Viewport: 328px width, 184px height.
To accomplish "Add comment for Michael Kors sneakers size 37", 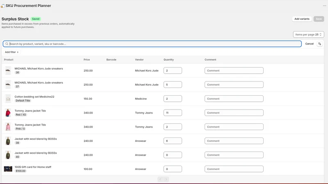I will click(x=234, y=85).
